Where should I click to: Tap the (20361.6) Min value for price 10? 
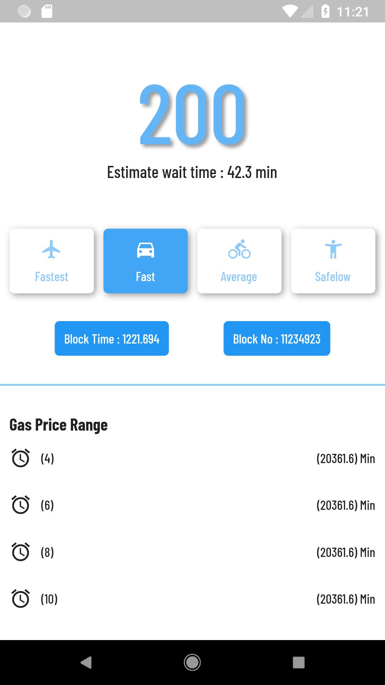[x=345, y=599]
